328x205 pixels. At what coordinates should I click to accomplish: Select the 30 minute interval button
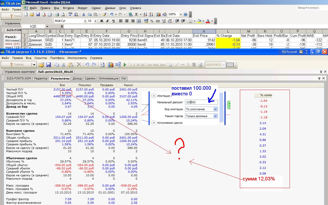pyautogui.click(x=138, y=65)
